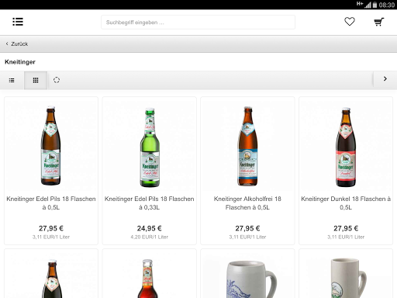Open the red bottle product in second row
The image size is (397, 298).
click(150, 273)
